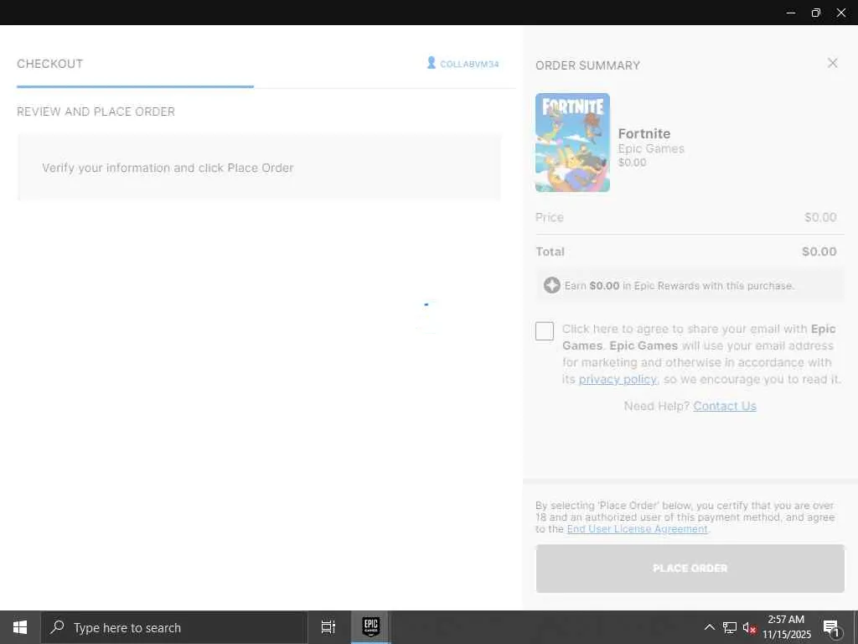Viewport: 858px width, 644px height.
Task: Click the Fortnite cover art thumbnail
Action: (572, 143)
